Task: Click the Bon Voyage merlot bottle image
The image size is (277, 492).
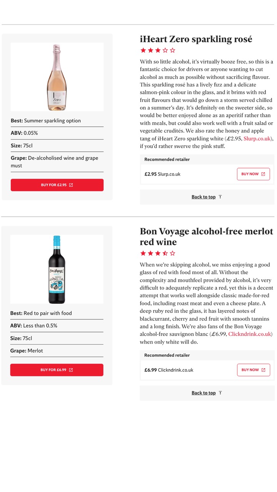Action: [x=57, y=269]
